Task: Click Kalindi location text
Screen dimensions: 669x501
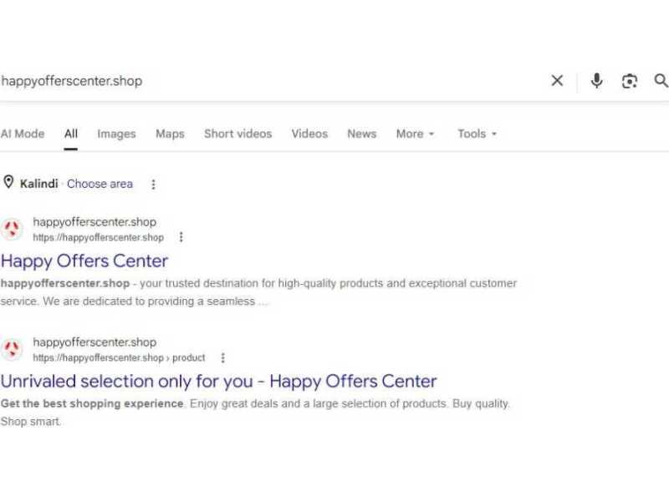Action: click(38, 184)
